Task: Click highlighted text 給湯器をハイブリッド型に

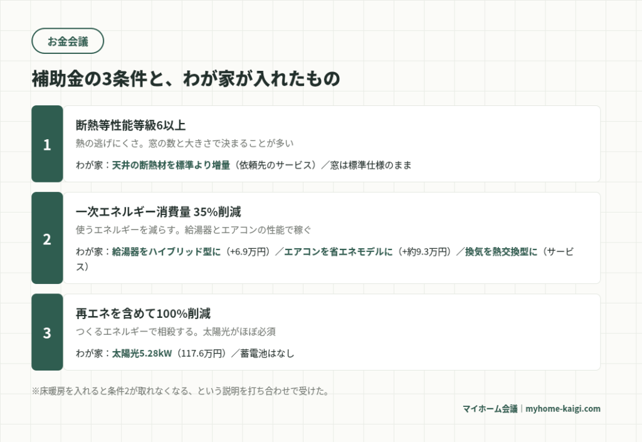Action: pyautogui.click(x=166, y=251)
